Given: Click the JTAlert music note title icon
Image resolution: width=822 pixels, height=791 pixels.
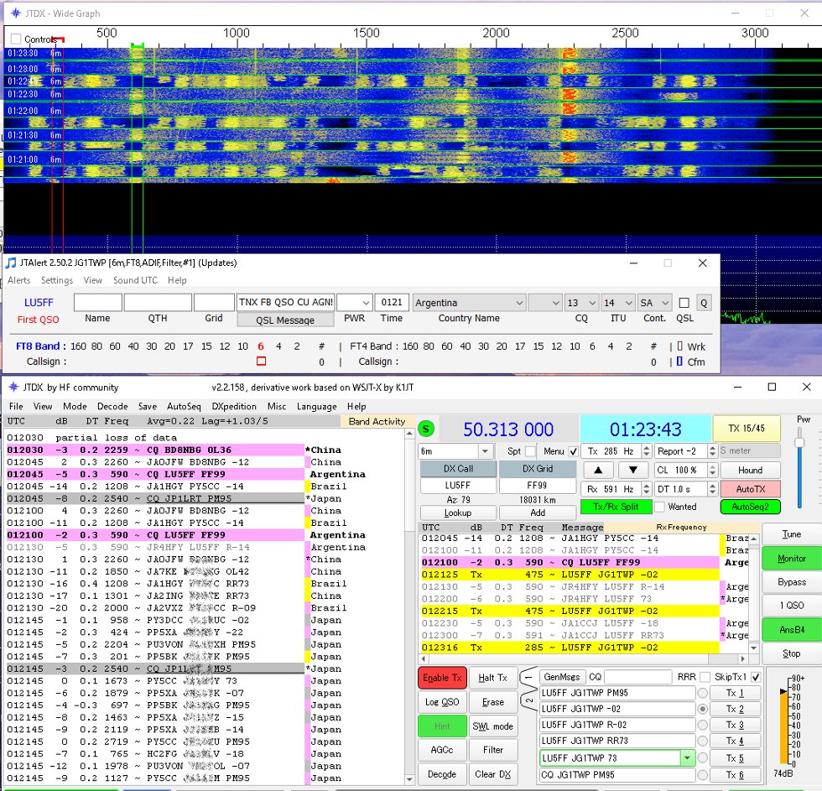Looking at the screenshot, I should (11, 263).
